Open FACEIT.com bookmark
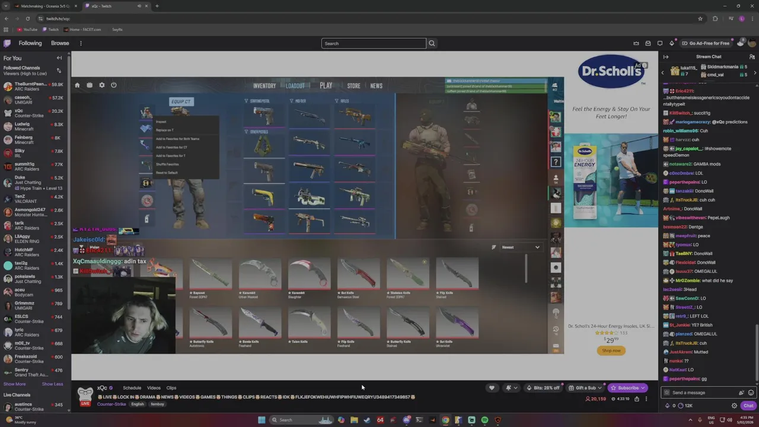Viewport: 759px width, 427px height. [x=82, y=30]
